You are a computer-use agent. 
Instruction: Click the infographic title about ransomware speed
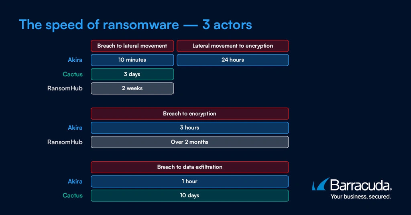point(135,24)
